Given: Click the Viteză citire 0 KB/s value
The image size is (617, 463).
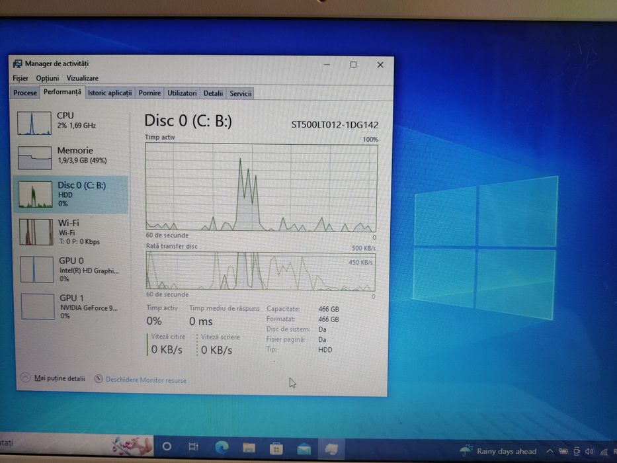Looking at the screenshot, I should tap(167, 350).
